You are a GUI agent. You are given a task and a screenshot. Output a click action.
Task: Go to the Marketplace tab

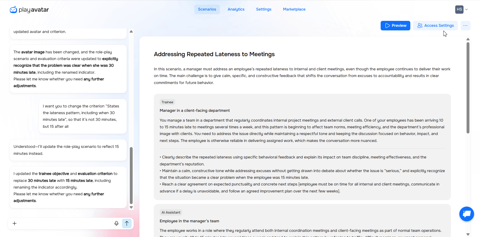[294, 9]
